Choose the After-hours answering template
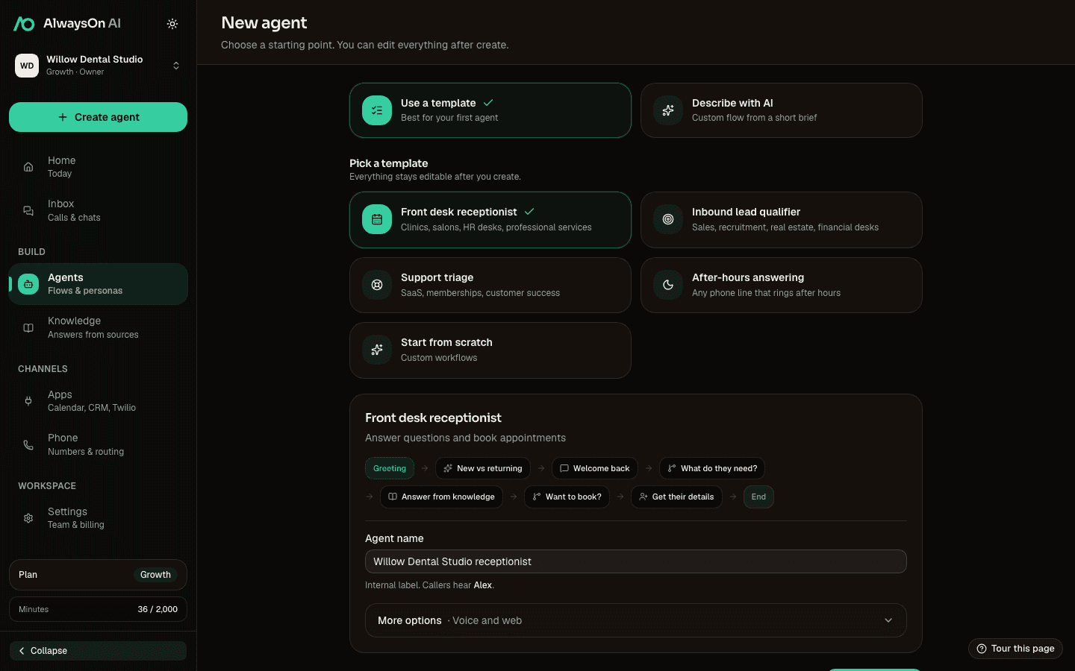The image size is (1075, 671). click(782, 285)
